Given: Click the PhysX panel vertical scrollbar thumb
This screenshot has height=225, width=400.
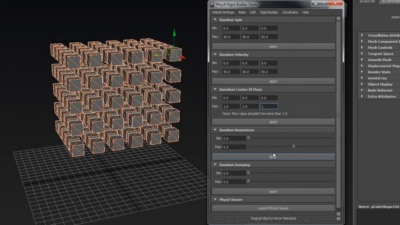Looking at the screenshot, I should point(338,114).
